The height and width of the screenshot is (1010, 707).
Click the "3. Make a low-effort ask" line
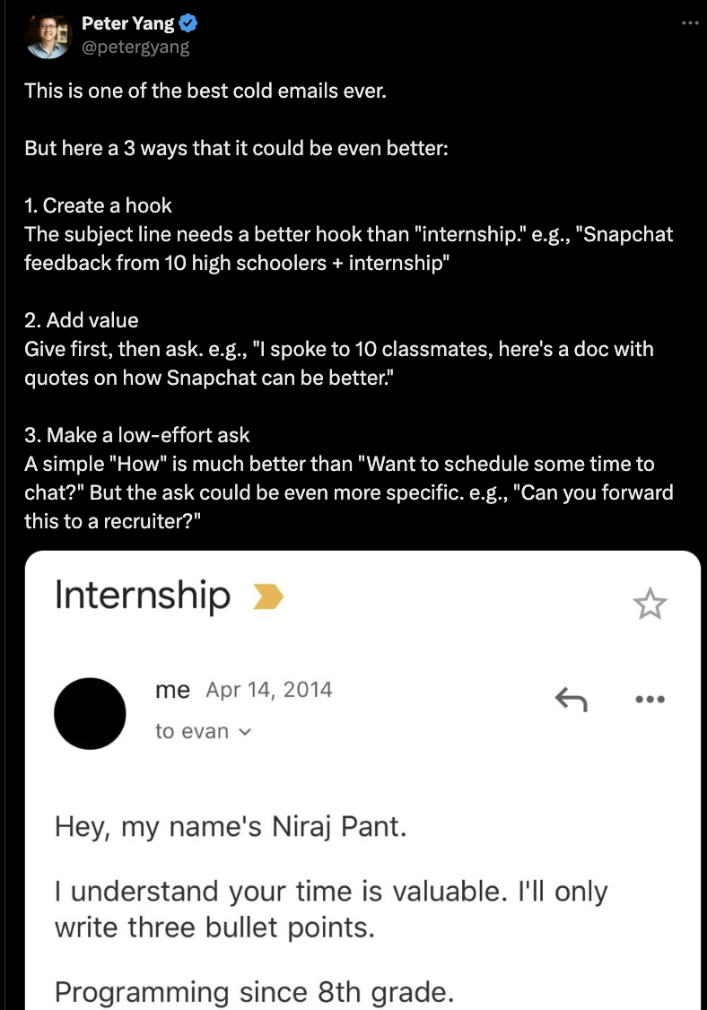click(137, 435)
